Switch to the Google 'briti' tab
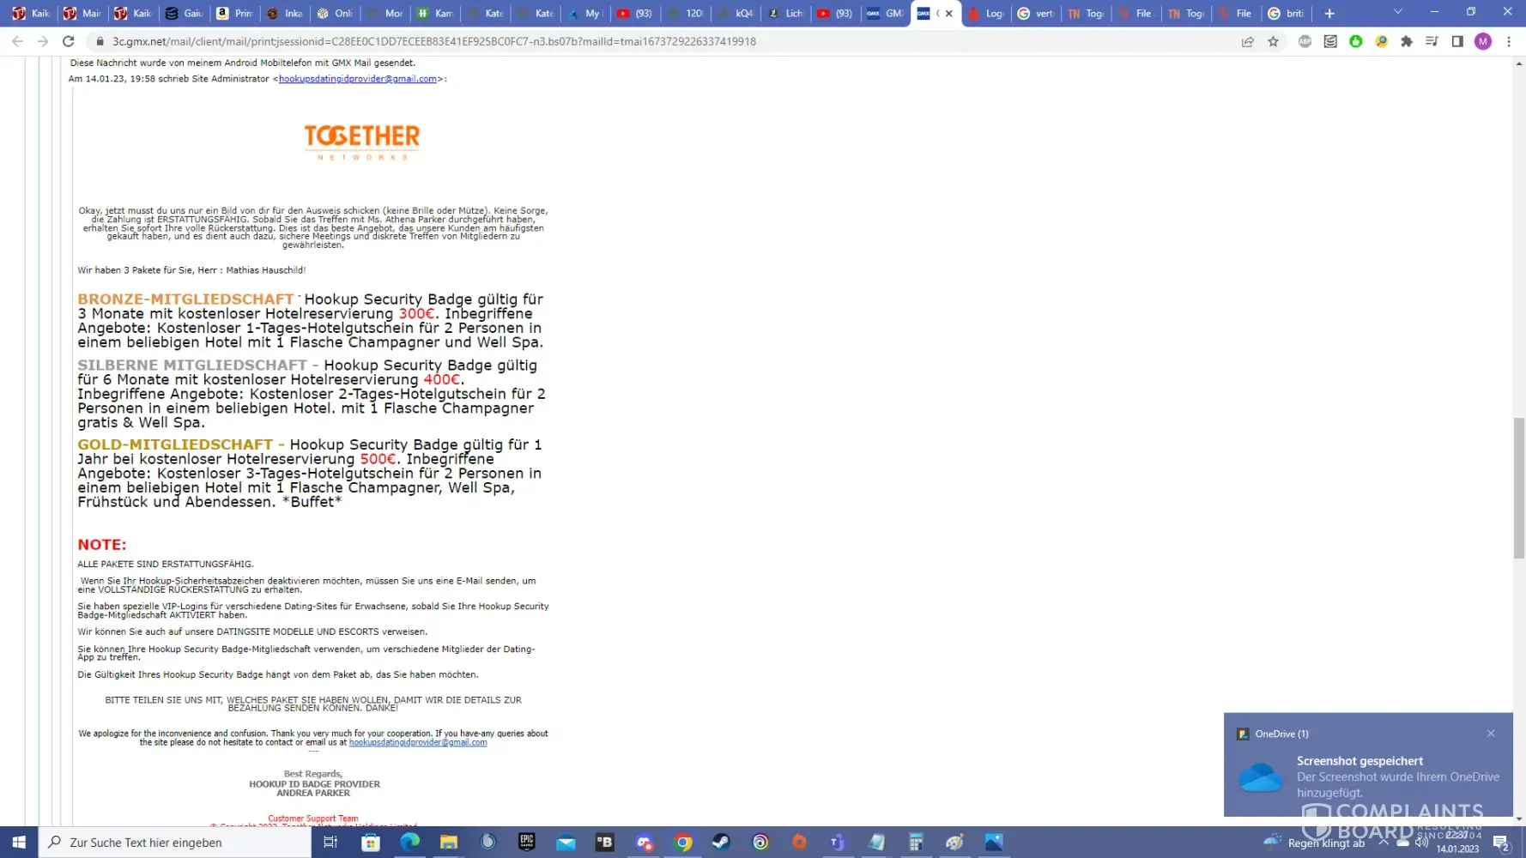Screen dimensions: 1526x858 (1287, 13)
